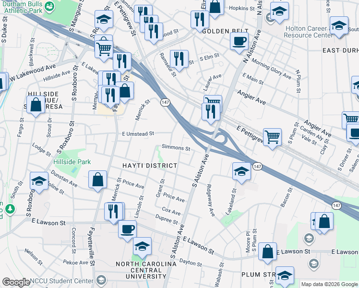Click the W Lakewood Ave street label
The width and height of the screenshot is (359, 288).
(x=33, y=72)
